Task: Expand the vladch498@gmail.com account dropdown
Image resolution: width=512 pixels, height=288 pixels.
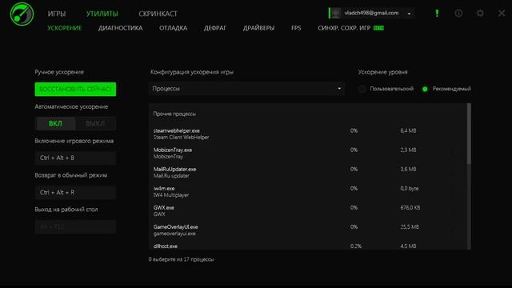Action: [409, 14]
